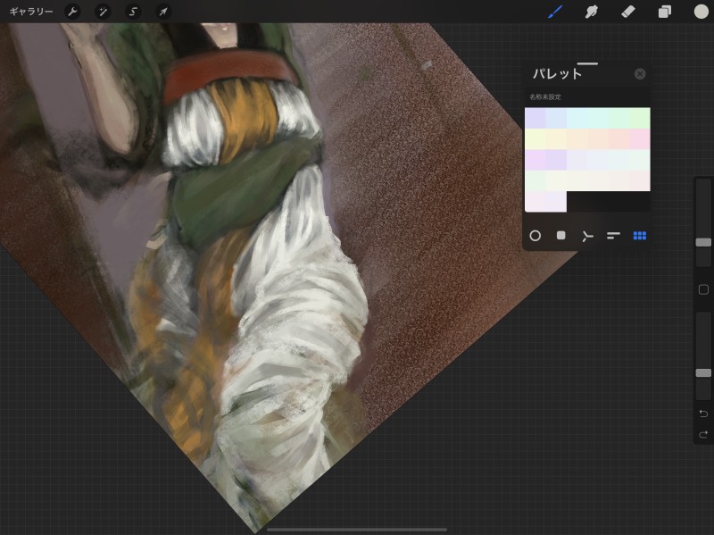Grab the パレット panel drag handle

[x=587, y=63]
